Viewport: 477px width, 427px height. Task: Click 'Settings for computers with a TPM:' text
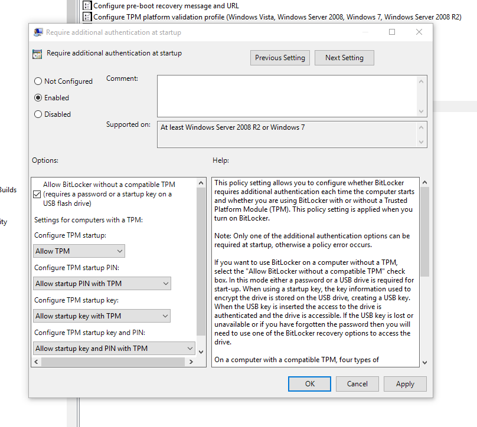[x=89, y=220]
